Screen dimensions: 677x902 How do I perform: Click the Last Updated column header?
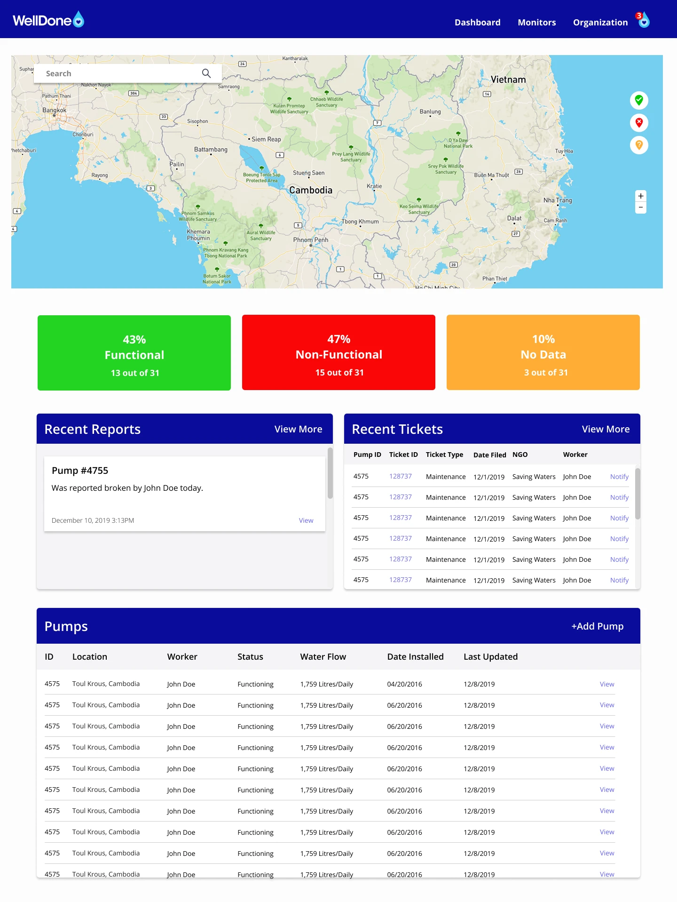(490, 657)
